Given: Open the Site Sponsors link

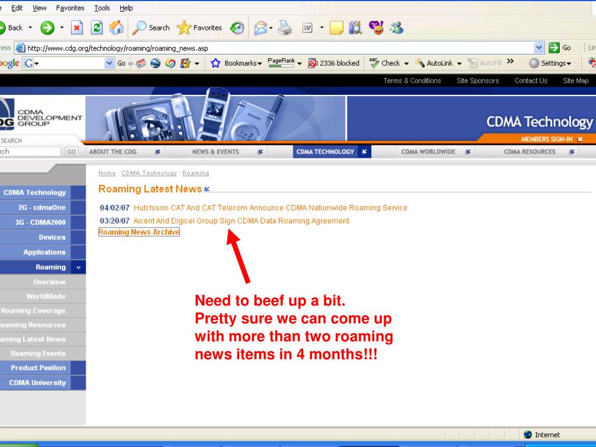Looking at the screenshot, I should pyautogui.click(x=477, y=80).
